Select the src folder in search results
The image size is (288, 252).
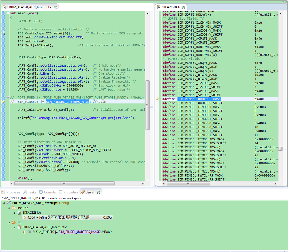point(19,222)
